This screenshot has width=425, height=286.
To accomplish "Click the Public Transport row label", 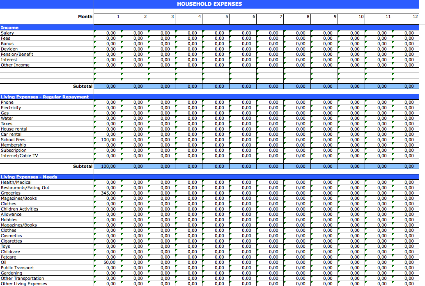I will click(17, 268).
